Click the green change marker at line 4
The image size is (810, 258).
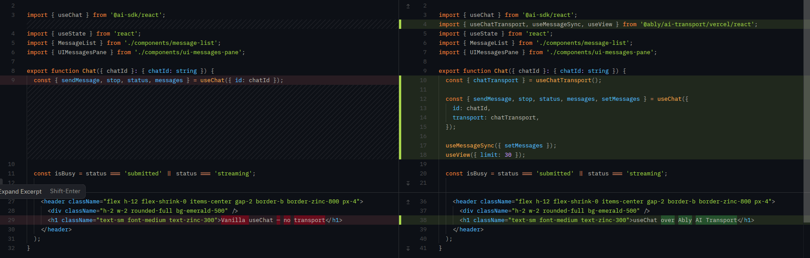[400, 24]
